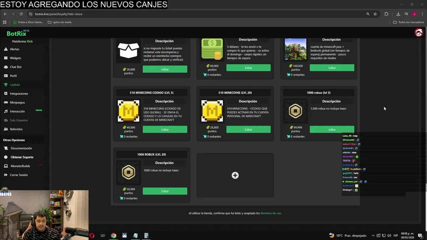Image resolution: width=427 pixels, height=240 pixels.
Task: Click the '59,999 puntos' price text
Action: [x=129, y=191]
